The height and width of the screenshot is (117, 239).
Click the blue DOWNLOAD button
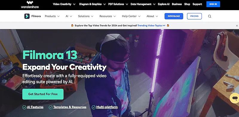pos(174,16)
